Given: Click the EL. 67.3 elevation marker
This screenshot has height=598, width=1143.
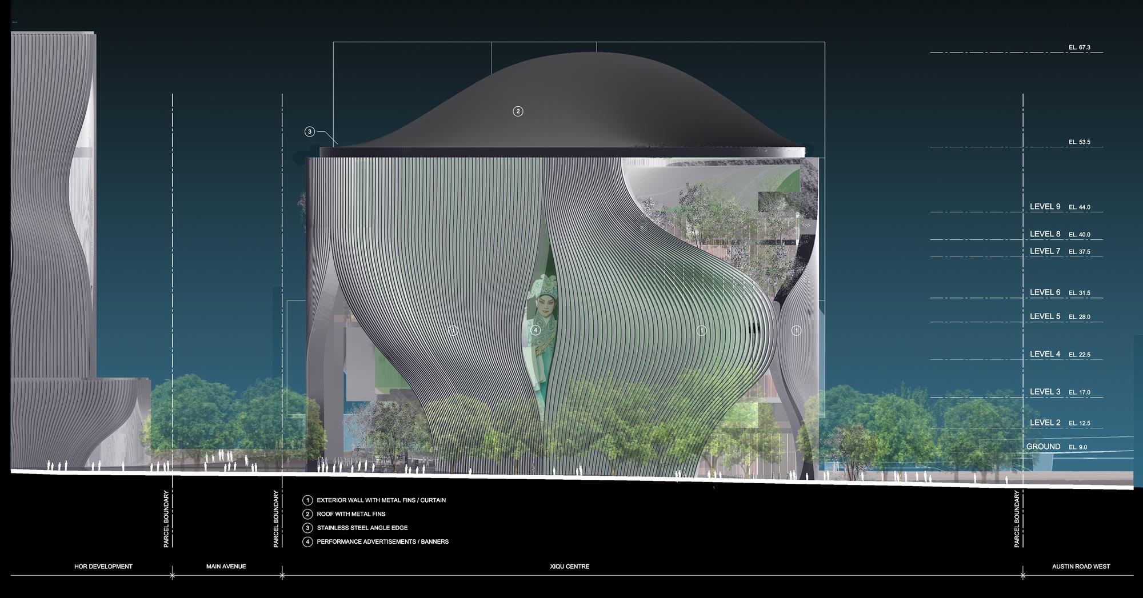Looking at the screenshot, I should coord(1079,48).
